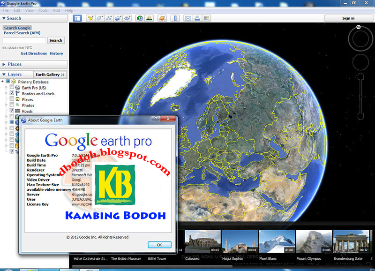Uncheck the Borders and Labels layer
The image size is (375, 271).
coord(11,93)
